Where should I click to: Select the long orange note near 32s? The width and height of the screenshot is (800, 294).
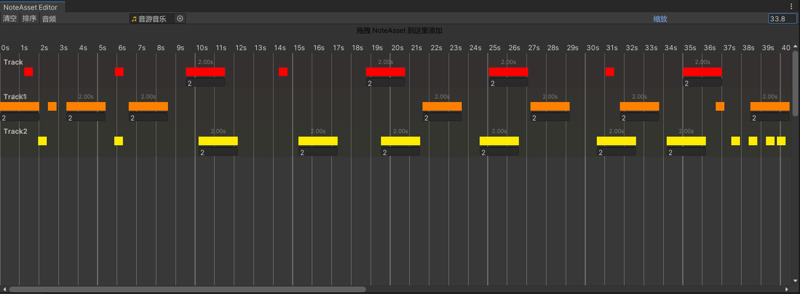click(639, 106)
